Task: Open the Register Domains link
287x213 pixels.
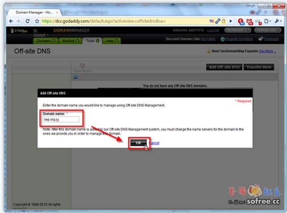Action: click(x=239, y=39)
